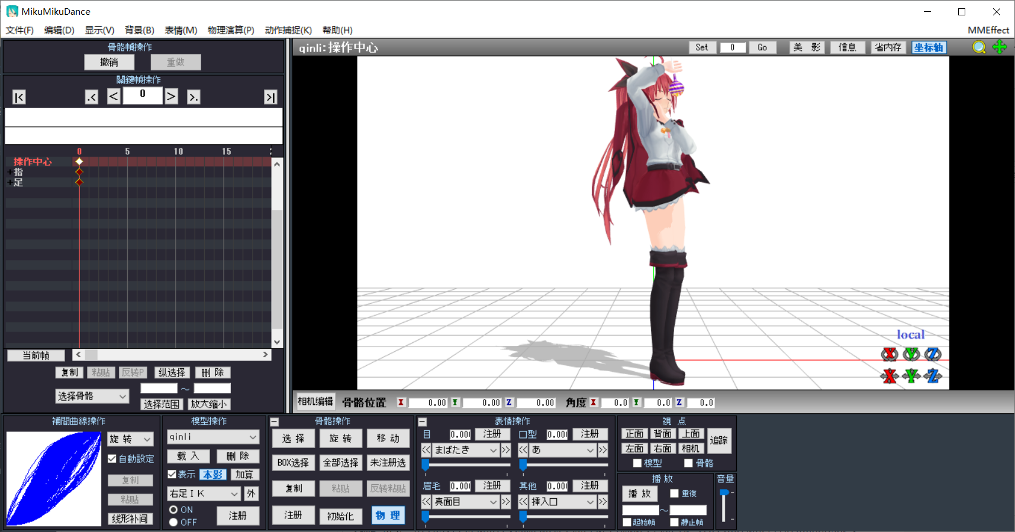Toggle 靜止帧 checkbox

674,522
